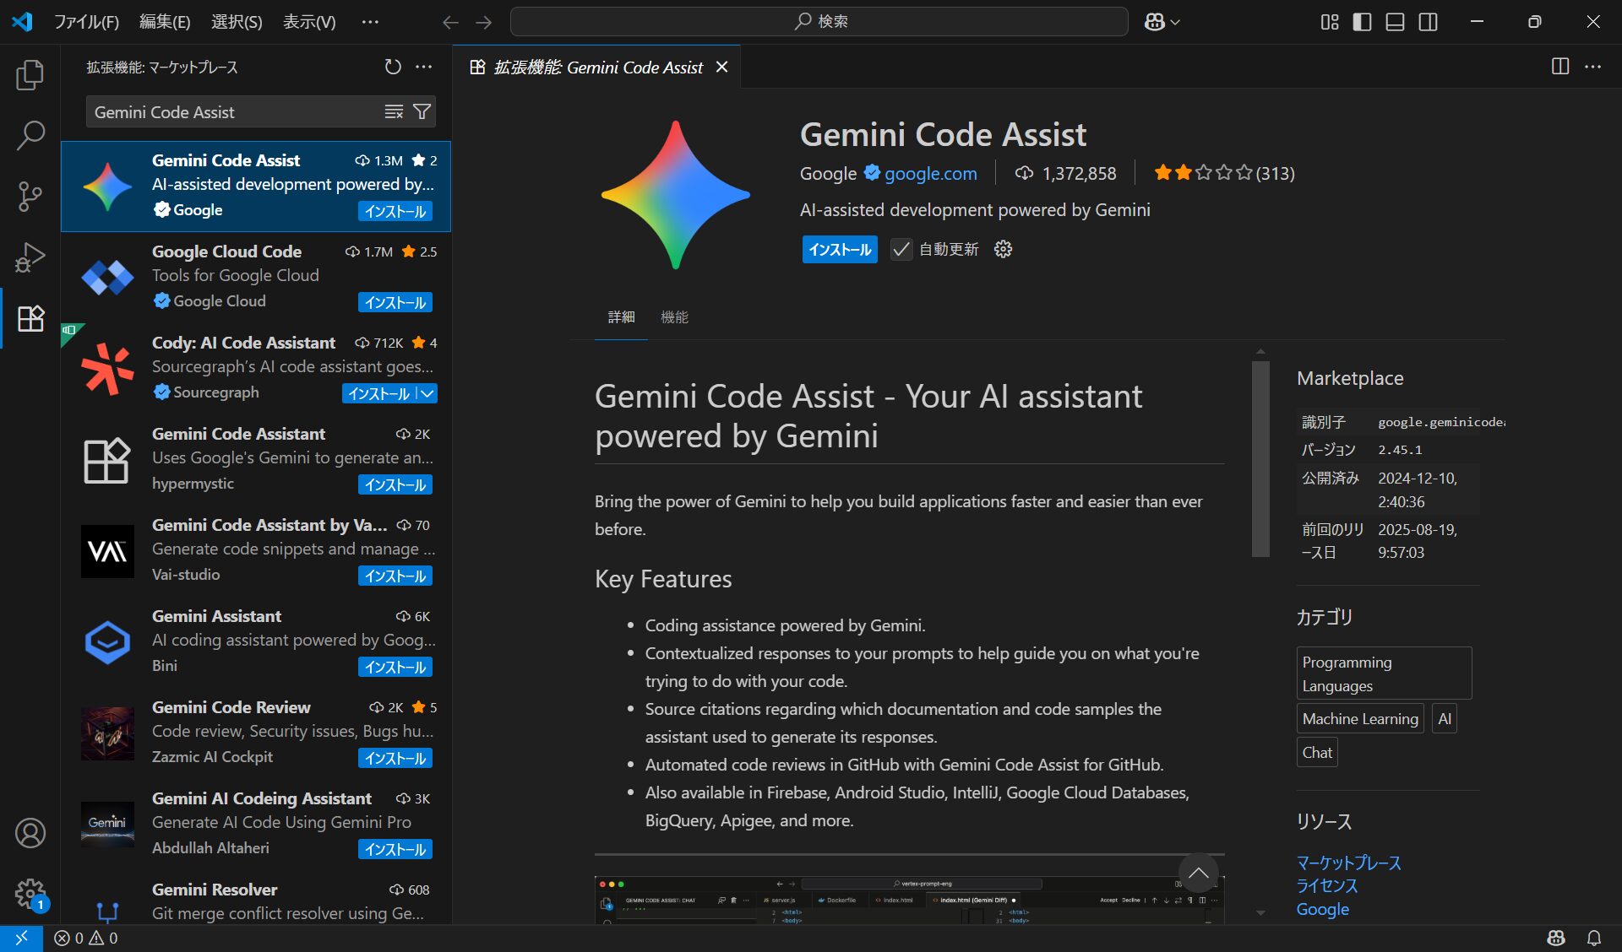Go back with the navigation arrow
The height and width of the screenshot is (952, 1622).
point(450,22)
